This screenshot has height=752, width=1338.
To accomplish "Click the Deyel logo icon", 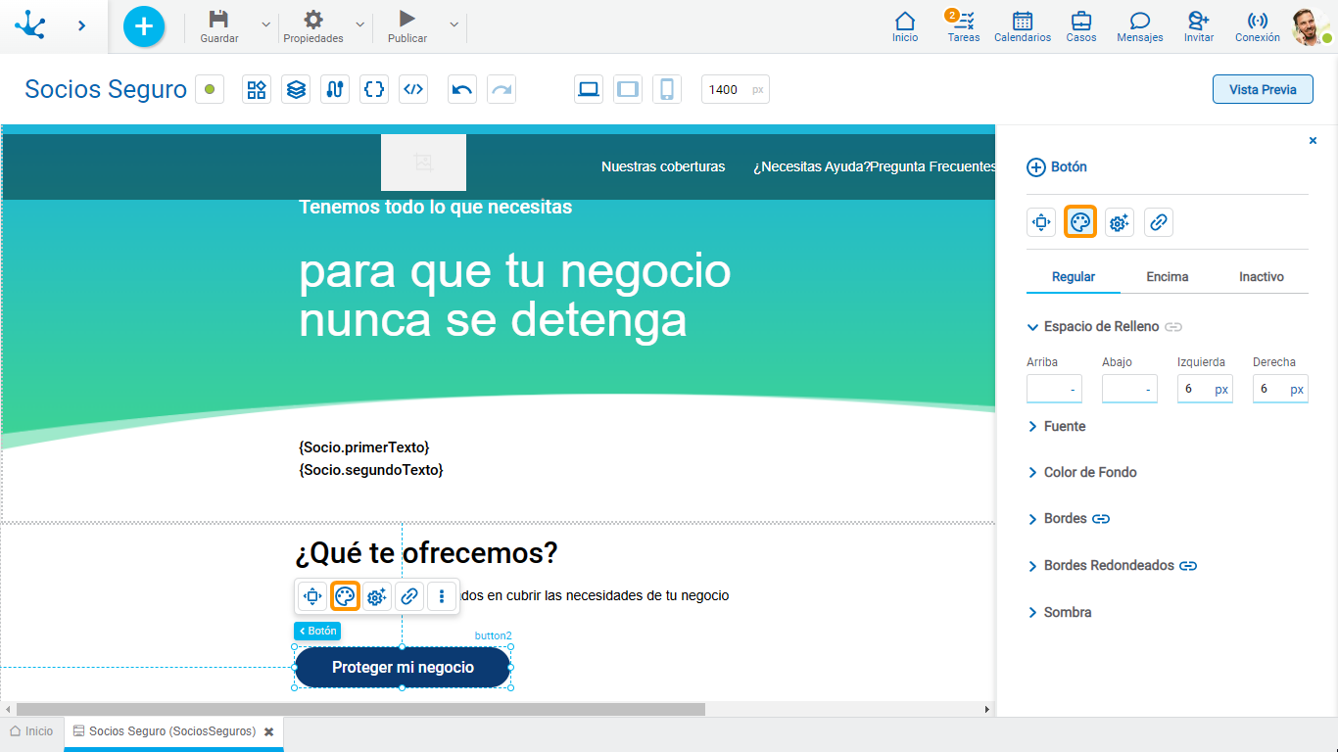I will (30, 25).
